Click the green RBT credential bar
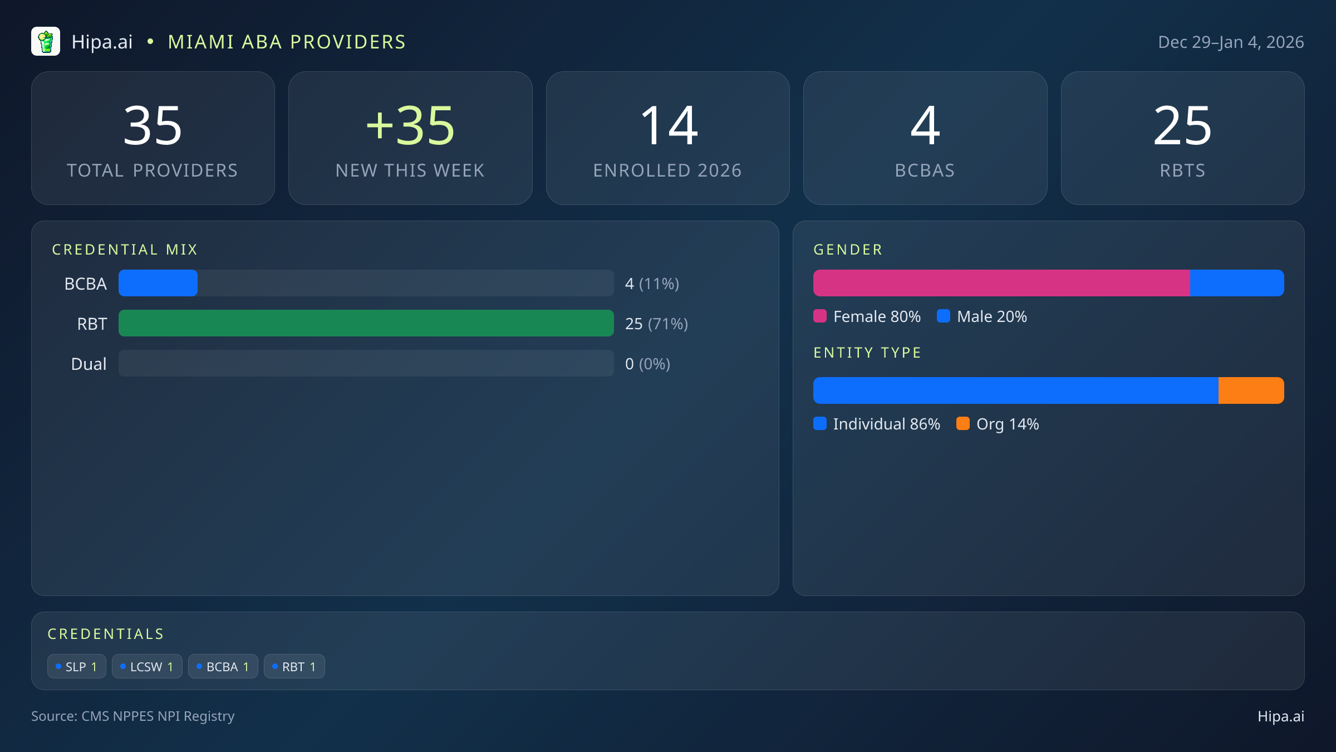This screenshot has height=752, width=1336. pos(366,323)
